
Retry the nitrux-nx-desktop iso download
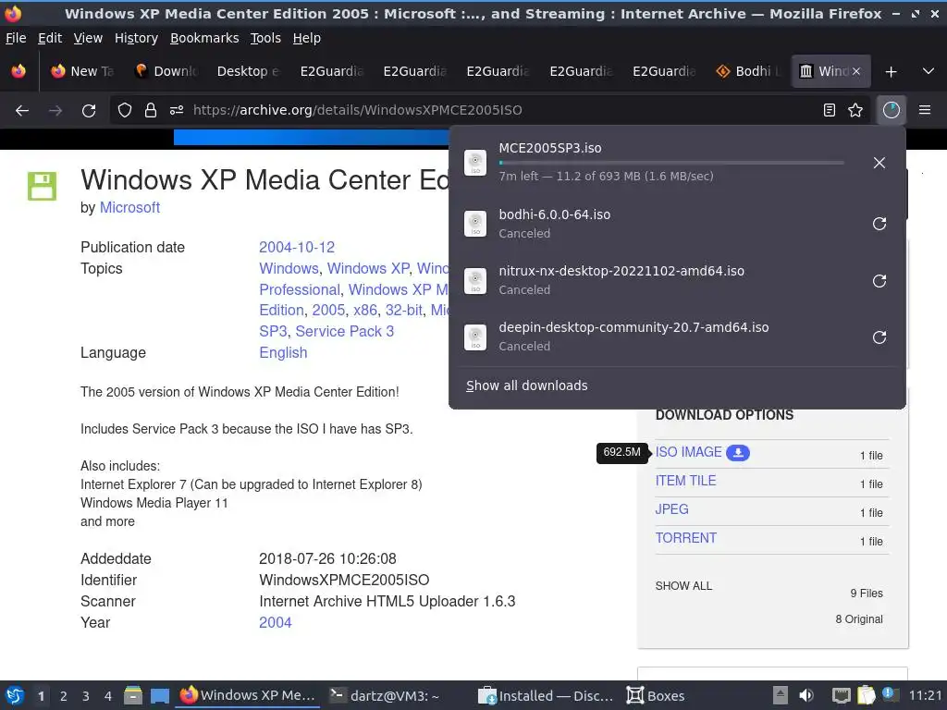tap(879, 281)
